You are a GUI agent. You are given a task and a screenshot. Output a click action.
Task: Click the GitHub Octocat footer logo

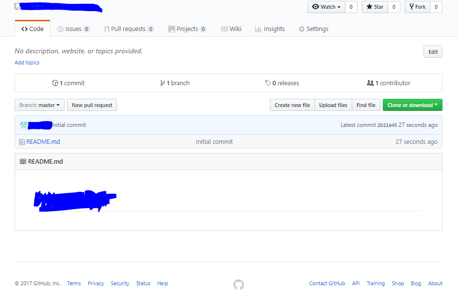click(239, 285)
